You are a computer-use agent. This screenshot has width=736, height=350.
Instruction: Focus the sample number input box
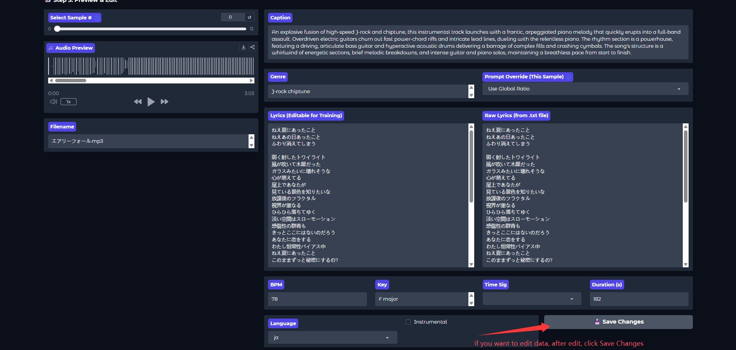point(233,17)
